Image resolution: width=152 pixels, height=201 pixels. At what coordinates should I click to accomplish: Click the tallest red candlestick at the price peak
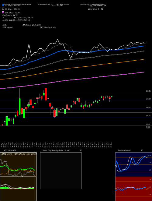pos(46,94)
